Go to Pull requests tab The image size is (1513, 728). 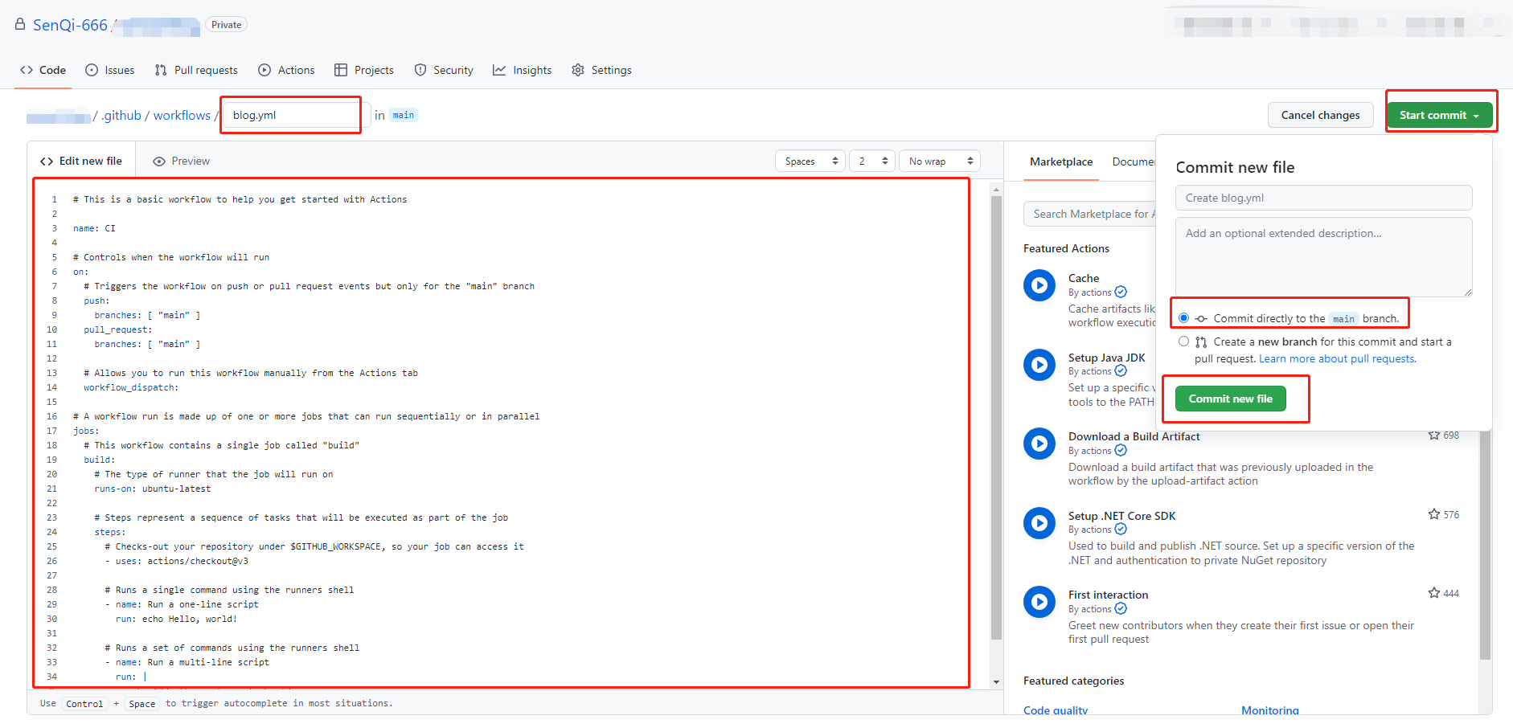(x=196, y=70)
